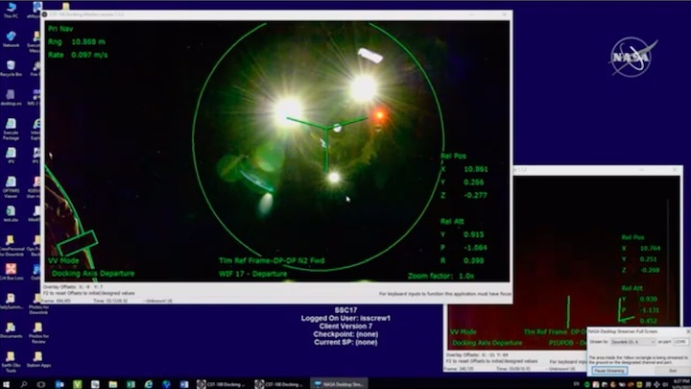
Task: Open the Earth Obs Tools folder
Action: pyautogui.click(x=11, y=362)
